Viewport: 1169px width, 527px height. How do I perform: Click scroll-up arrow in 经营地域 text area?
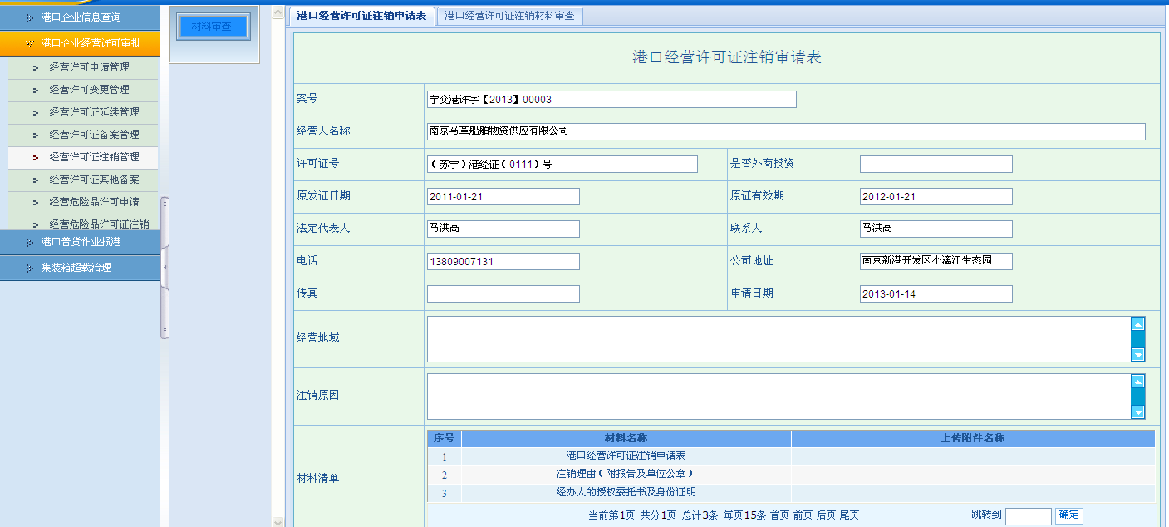coord(1137,324)
